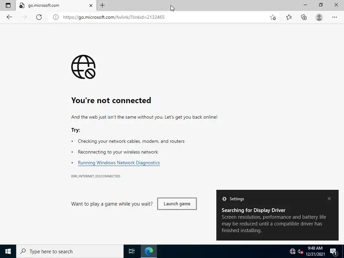Screen dimensions: 344x258
Task: Open Task View on taskbar
Action: pyautogui.click(x=132, y=251)
